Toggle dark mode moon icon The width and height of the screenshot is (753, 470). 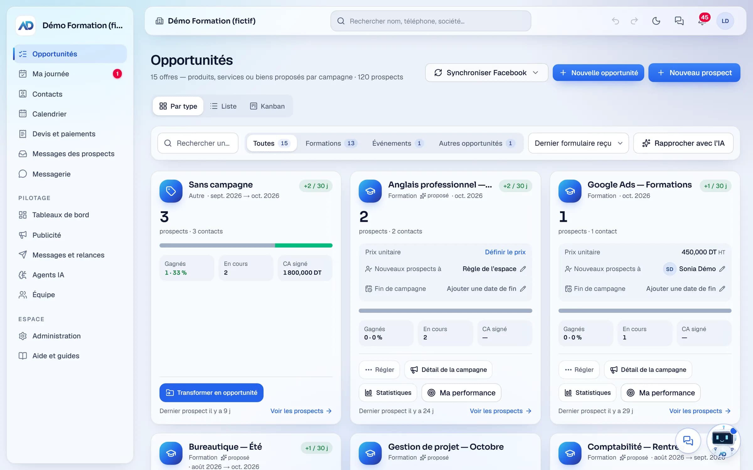[x=656, y=21]
